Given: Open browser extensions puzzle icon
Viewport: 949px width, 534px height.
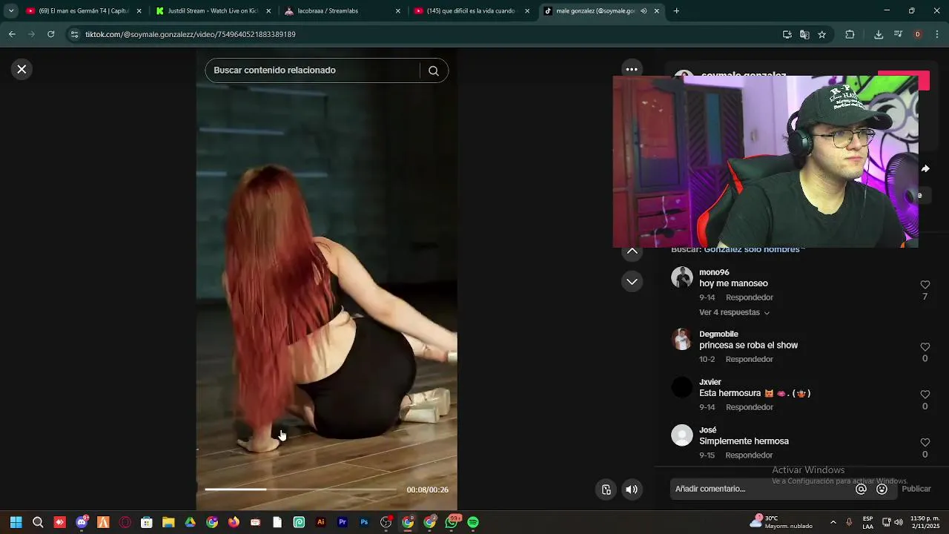Looking at the screenshot, I should (x=850, y=34).
